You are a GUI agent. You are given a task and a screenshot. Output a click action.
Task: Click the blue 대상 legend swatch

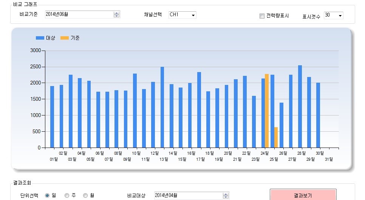(40, 38)
